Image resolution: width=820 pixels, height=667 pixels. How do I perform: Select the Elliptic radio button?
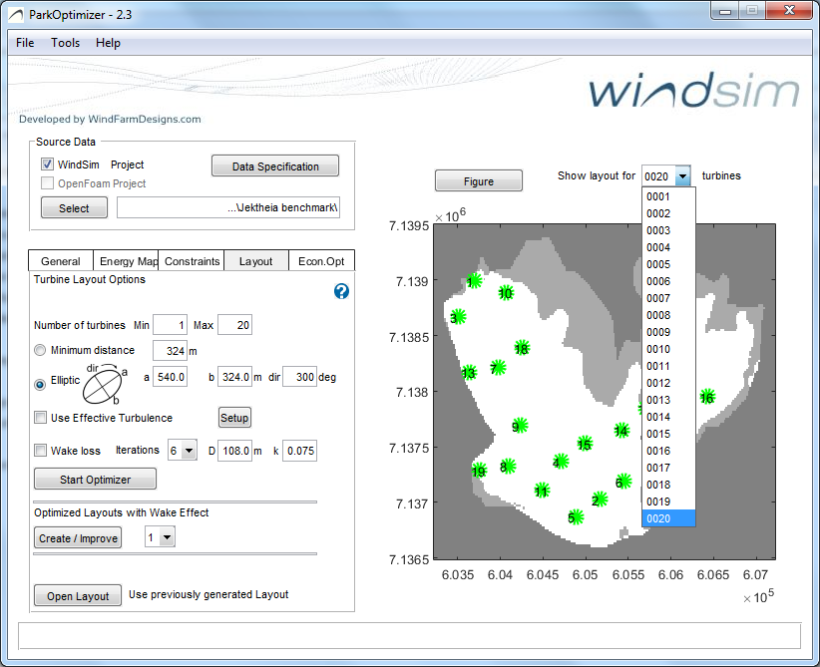click(x=40, y=385)
